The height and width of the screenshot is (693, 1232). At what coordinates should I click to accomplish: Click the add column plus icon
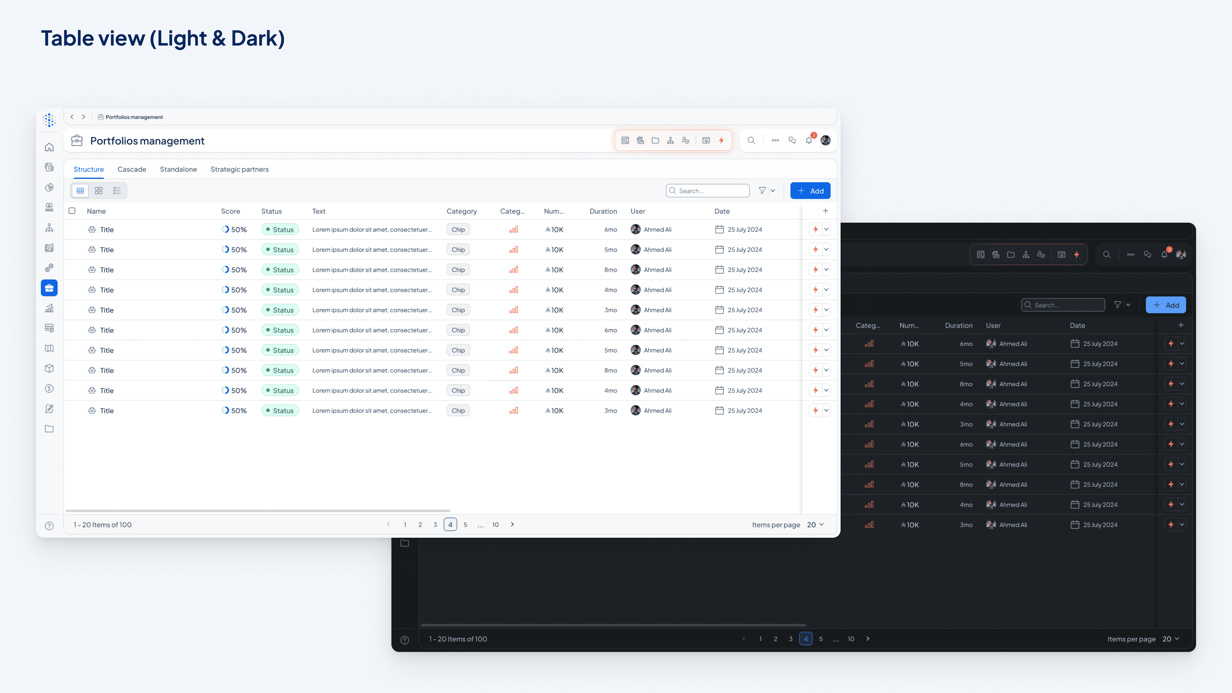click(x=825, y=211)
